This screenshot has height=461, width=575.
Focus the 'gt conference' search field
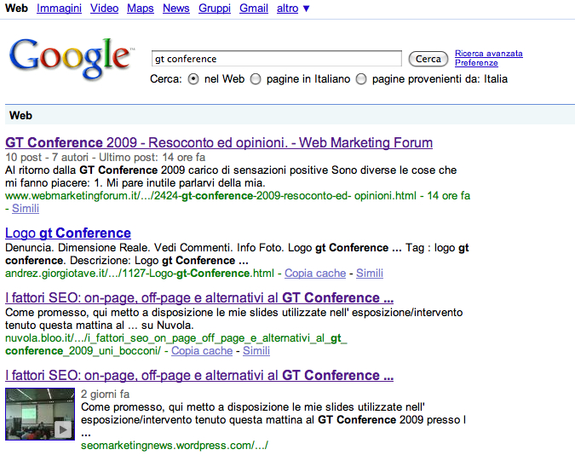pos(277,59)
